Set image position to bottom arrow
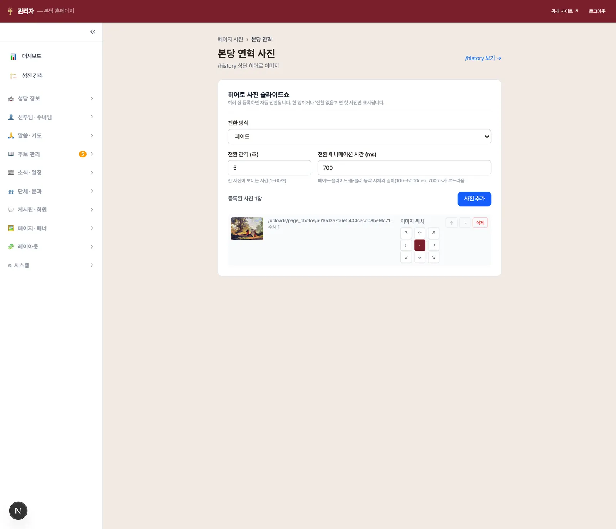 [420, 257]
